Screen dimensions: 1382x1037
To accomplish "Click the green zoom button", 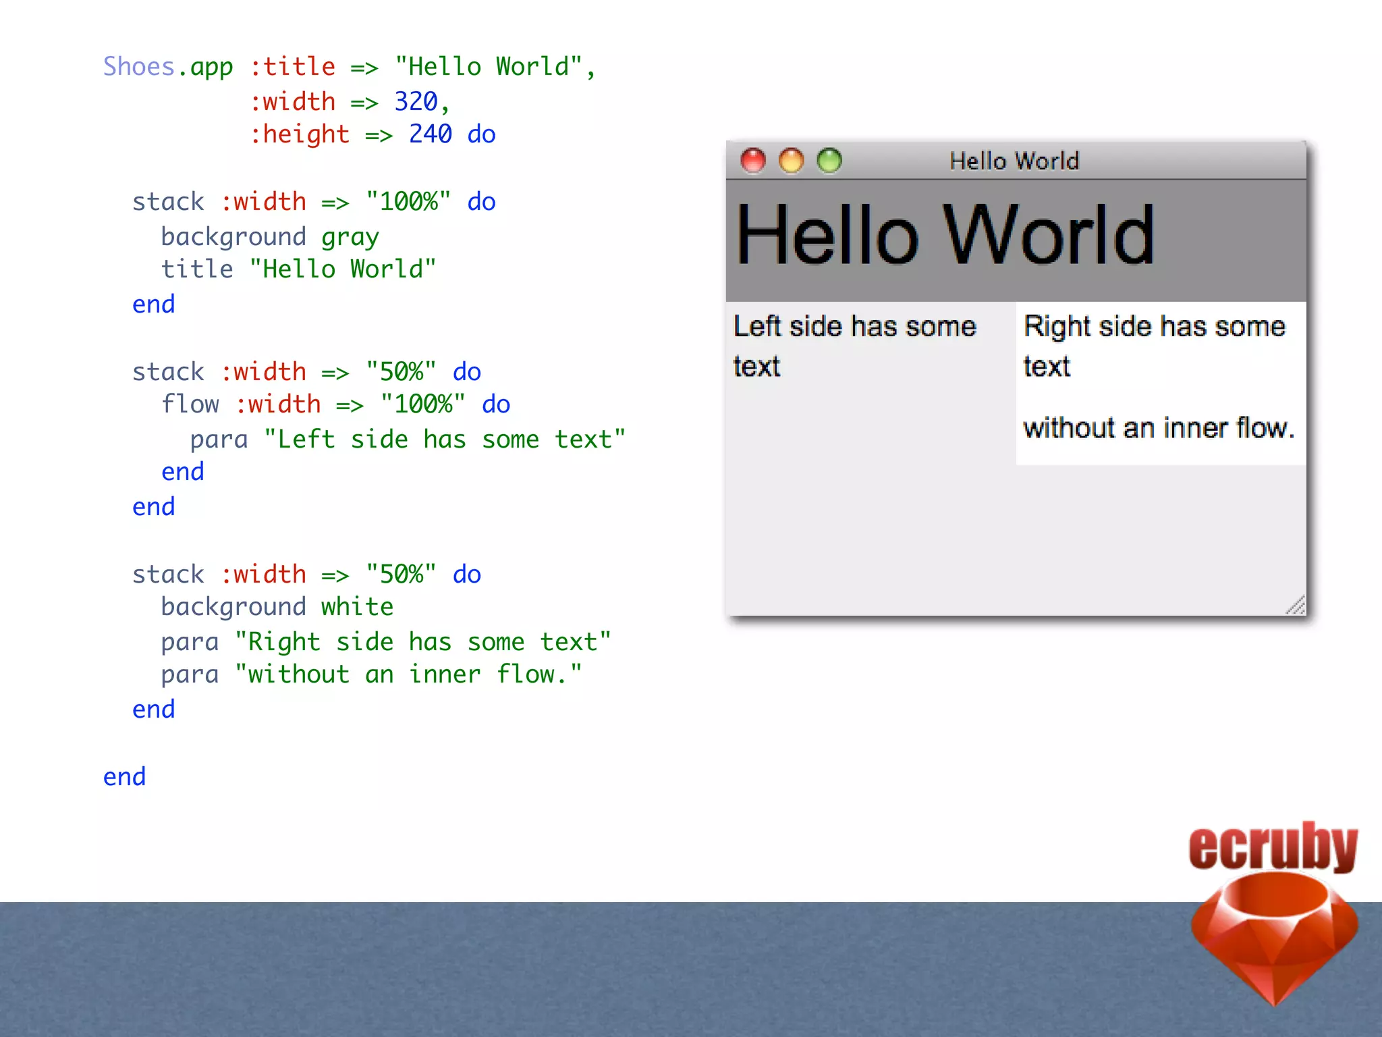I will (829, 161).
